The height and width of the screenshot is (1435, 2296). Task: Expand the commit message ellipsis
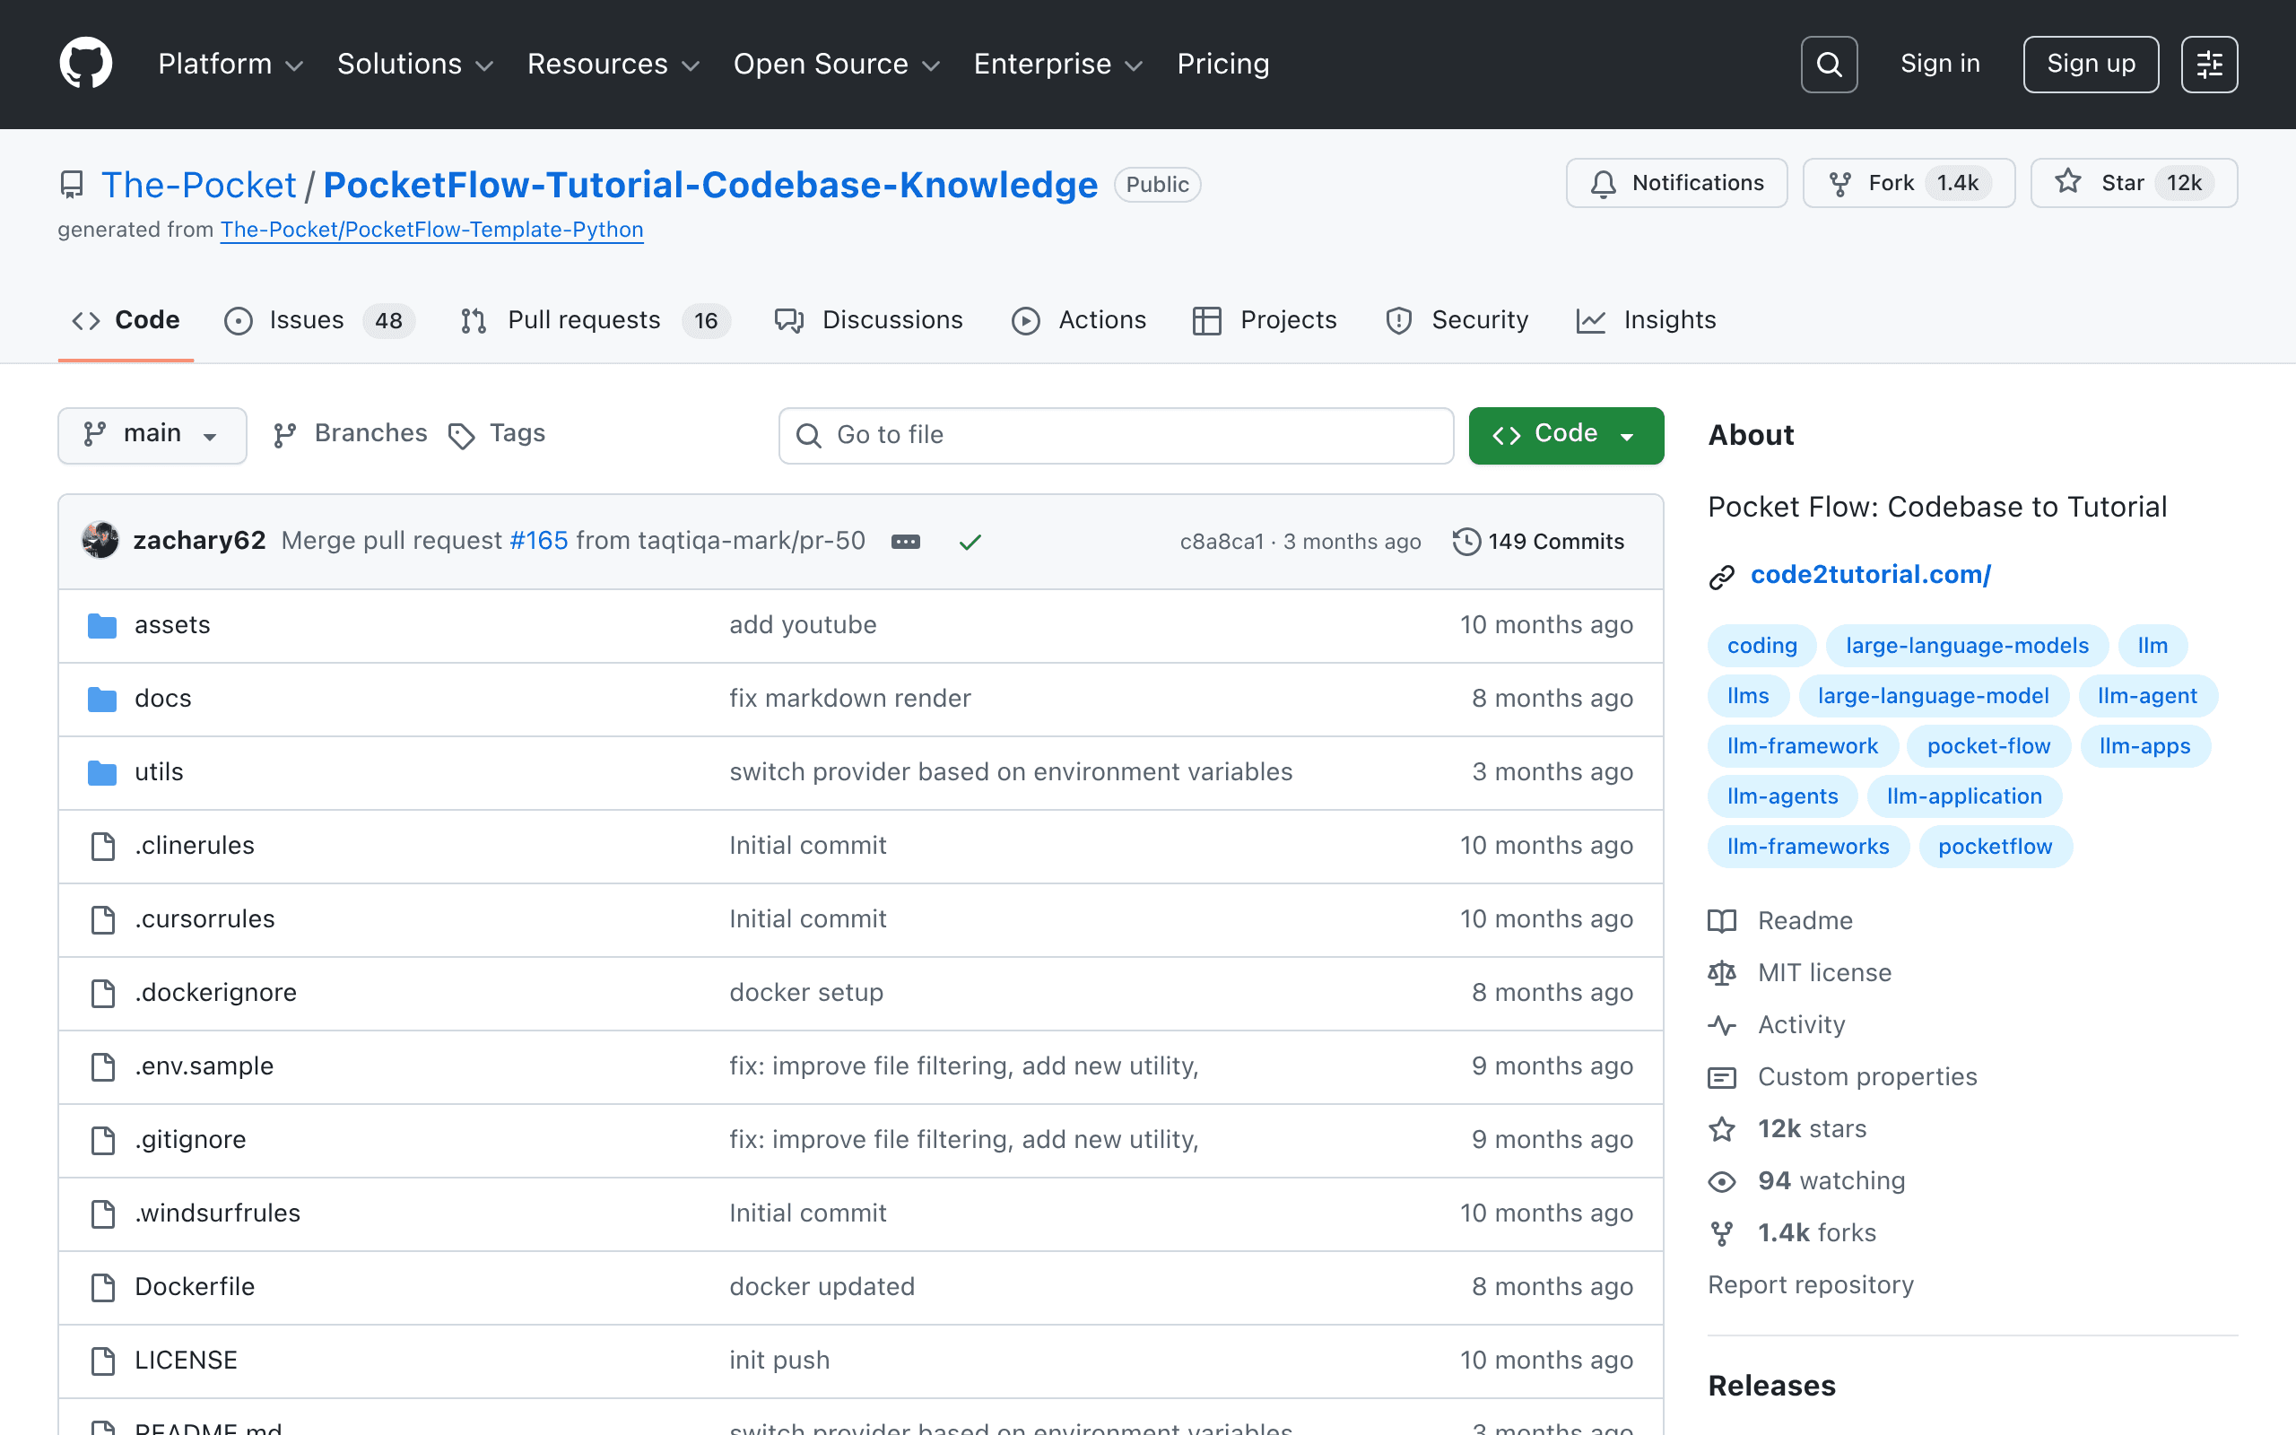905,541
